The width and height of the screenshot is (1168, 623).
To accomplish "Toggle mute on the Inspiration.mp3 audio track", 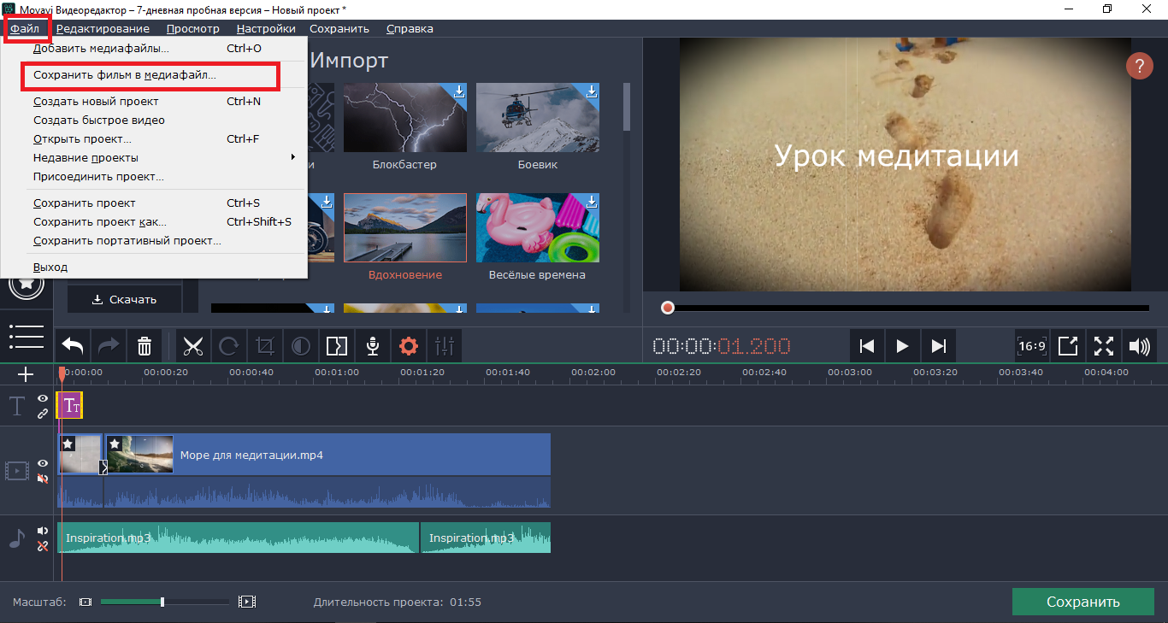I will (43, 531).
